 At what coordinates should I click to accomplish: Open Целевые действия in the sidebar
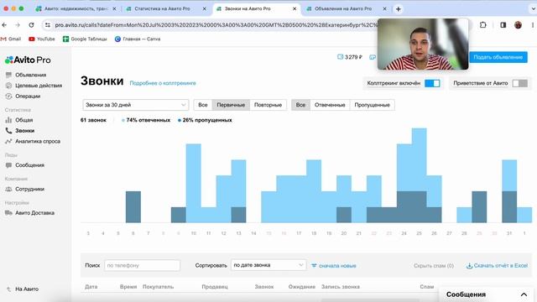click(39, 86)
